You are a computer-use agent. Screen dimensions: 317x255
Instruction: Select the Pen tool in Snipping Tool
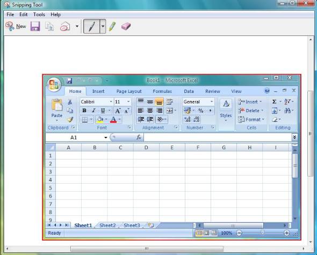tap(91, 26)
